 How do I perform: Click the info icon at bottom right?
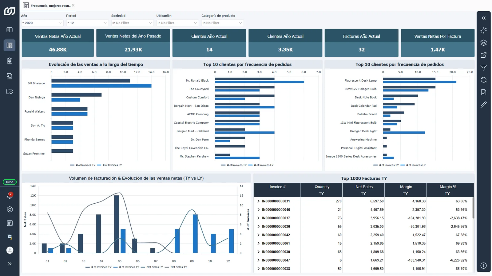484,266
